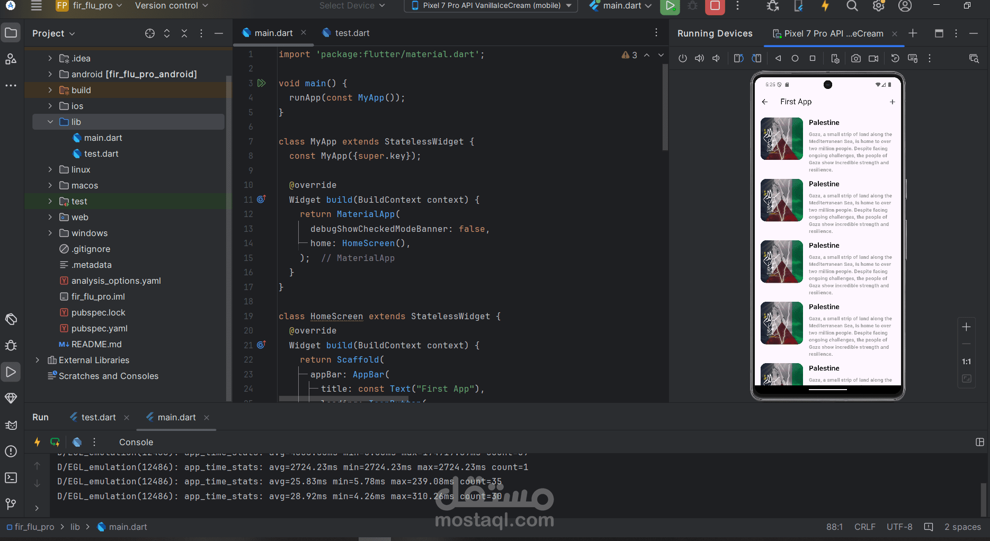The height and width of the screenshot is (541, 990).
Task: Click the 2 spaces indent setting
Action: pos(962,527)
